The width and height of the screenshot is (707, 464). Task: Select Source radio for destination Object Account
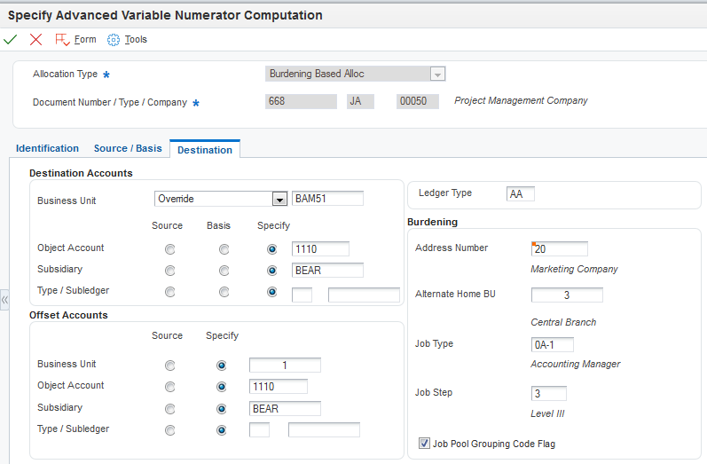[x=169, y=249]
